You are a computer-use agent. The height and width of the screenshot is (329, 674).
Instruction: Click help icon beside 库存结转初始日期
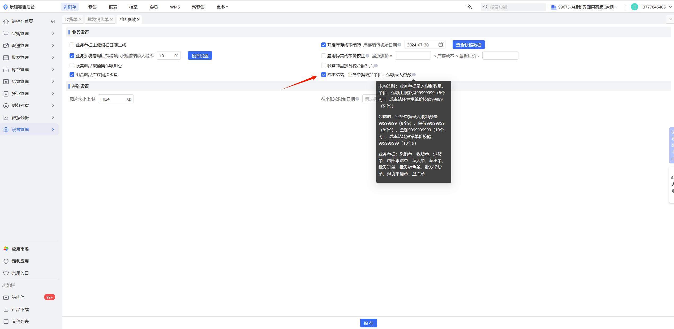pyautogui.click(x=399, y=45)
